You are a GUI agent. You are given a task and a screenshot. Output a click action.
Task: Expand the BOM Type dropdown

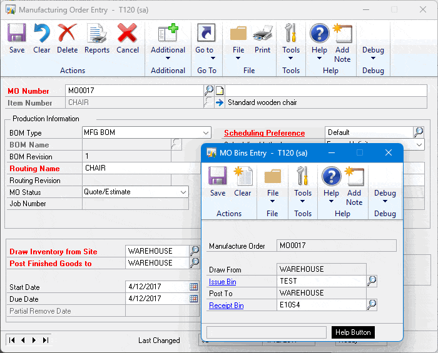tap(206, 132)
